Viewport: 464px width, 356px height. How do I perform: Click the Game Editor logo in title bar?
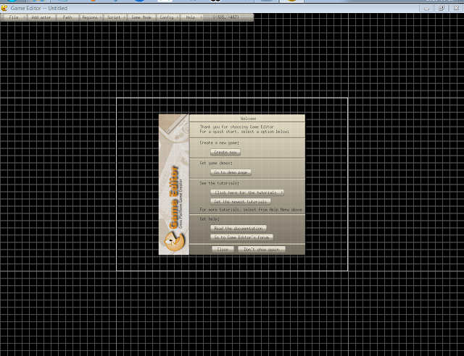[4, 8]
